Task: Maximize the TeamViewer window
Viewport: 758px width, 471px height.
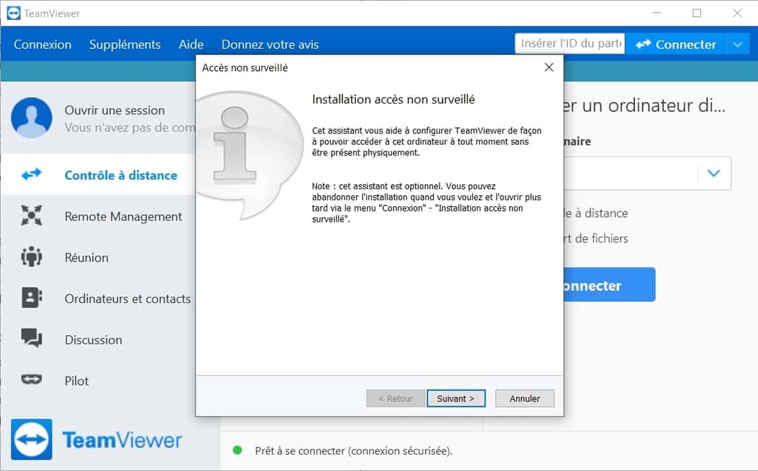Action: pos(697,13)
